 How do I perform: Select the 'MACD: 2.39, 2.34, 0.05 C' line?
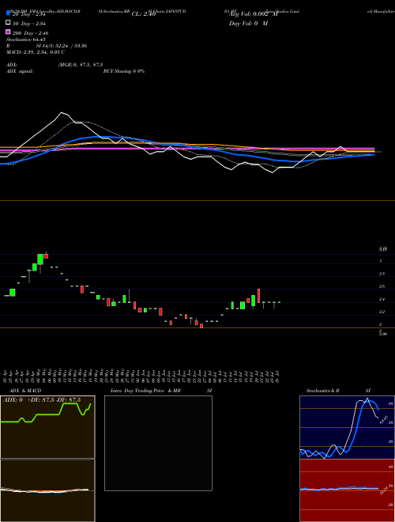click(36, 52)
